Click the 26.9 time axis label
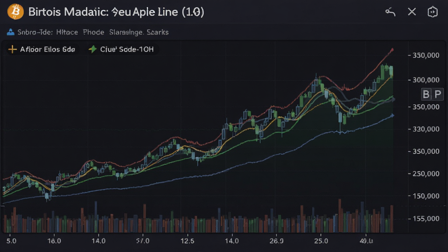The height and width of the screenshot is (252, 448). 276,241
